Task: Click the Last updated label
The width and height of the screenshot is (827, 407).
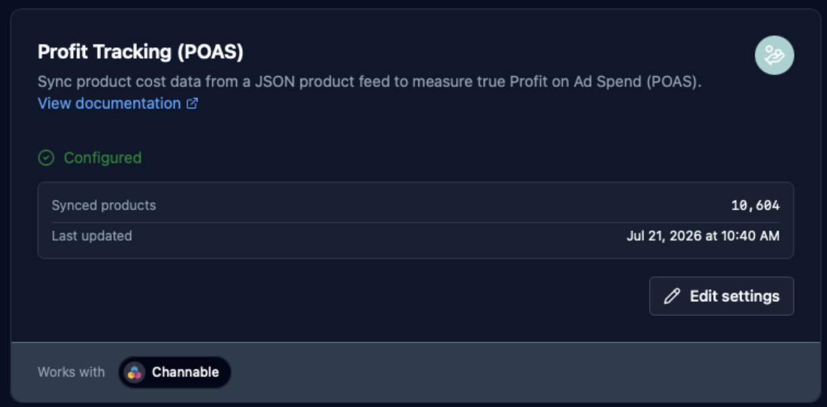Action: click(x=92, y=236)
